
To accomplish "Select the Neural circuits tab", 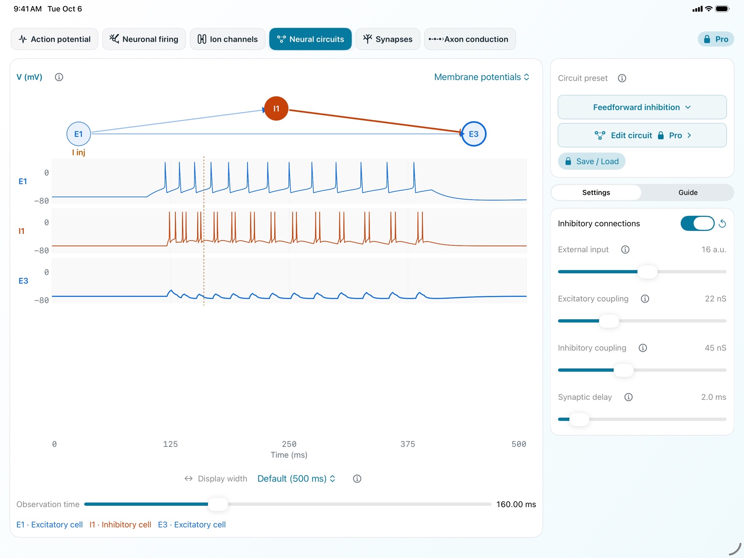I will coord(310,39).
